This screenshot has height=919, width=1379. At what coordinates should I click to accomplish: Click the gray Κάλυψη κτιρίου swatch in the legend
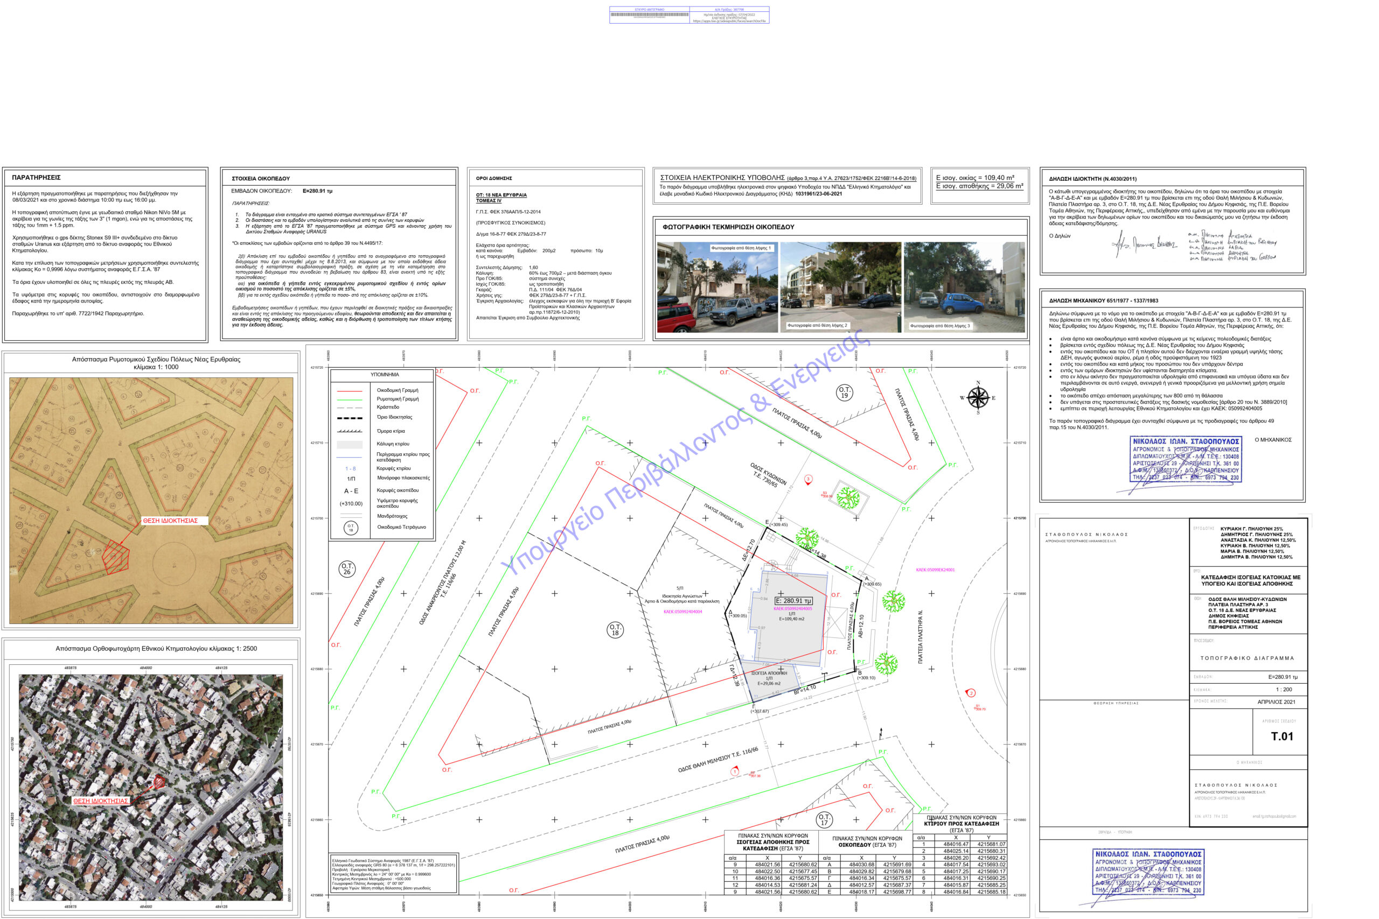click(x=350, y=444)
